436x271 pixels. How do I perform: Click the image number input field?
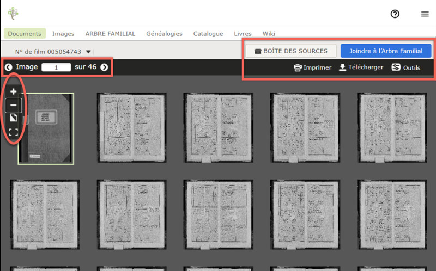[x=56, y=67]
